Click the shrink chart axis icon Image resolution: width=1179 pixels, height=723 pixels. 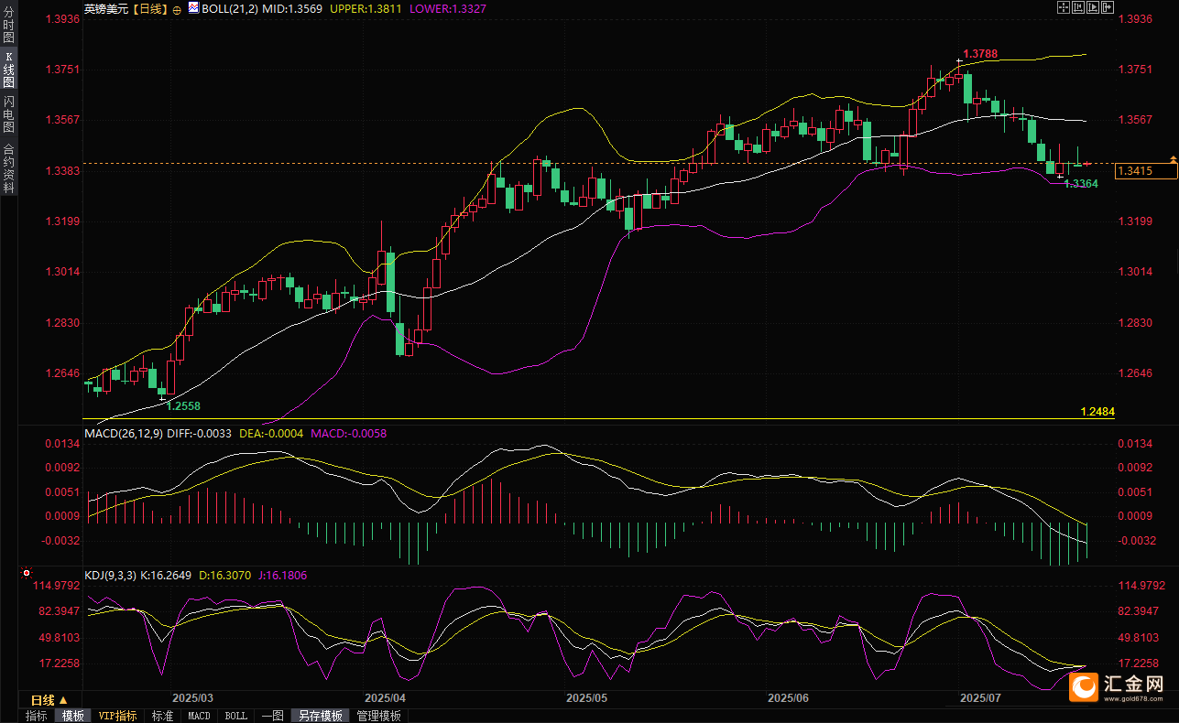point(1078,7)
